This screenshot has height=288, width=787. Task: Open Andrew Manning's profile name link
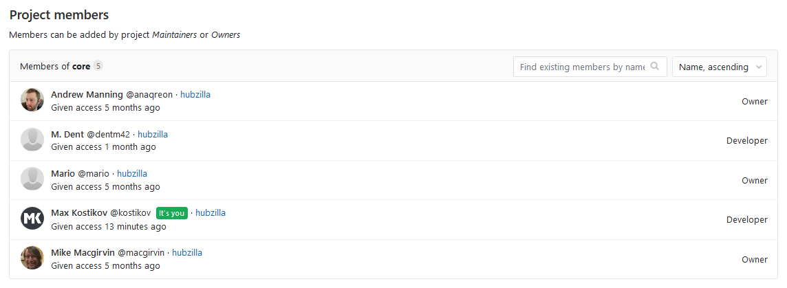point(87,94)
